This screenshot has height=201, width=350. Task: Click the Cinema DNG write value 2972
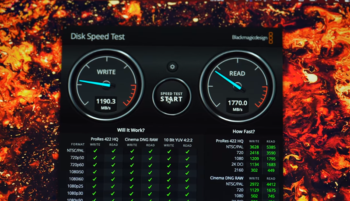click(254, 184)
